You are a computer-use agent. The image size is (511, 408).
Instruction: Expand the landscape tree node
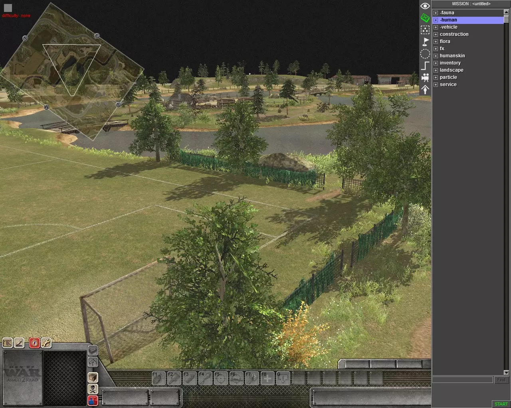(x=436, y=70)
